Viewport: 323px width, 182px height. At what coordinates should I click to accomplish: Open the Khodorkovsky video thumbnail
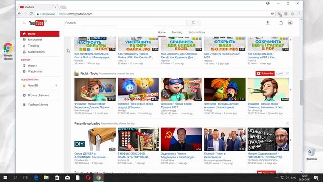(x=268, y=140)
